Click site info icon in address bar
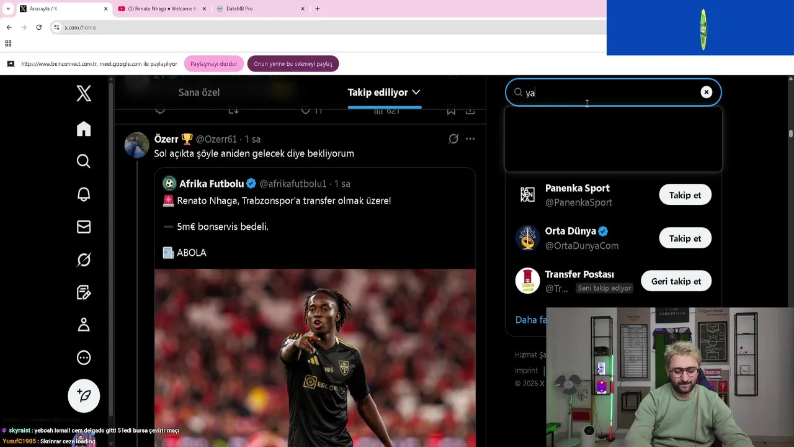The width and height of the screenshot is (794, 447). 56,27
